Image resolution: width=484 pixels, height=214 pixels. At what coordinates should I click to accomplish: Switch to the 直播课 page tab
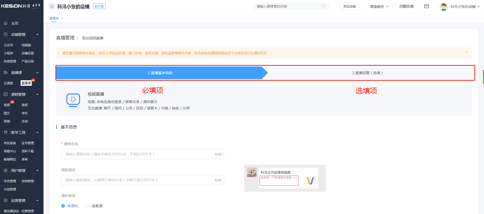point(54,18)
